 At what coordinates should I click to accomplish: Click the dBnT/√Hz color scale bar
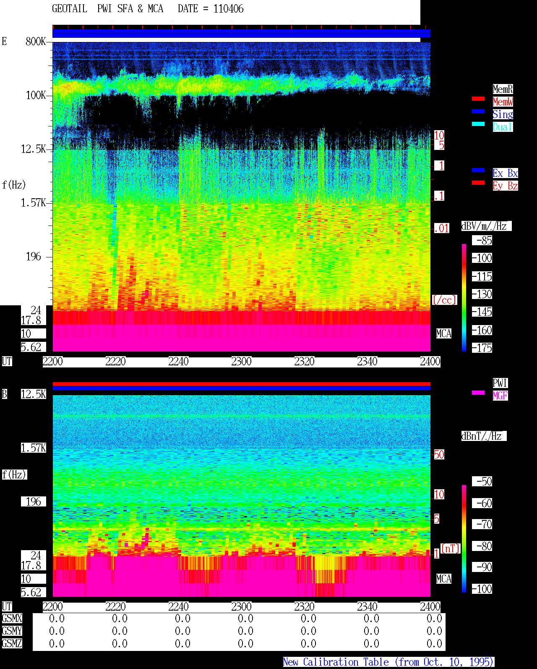[x=464, y=539]
